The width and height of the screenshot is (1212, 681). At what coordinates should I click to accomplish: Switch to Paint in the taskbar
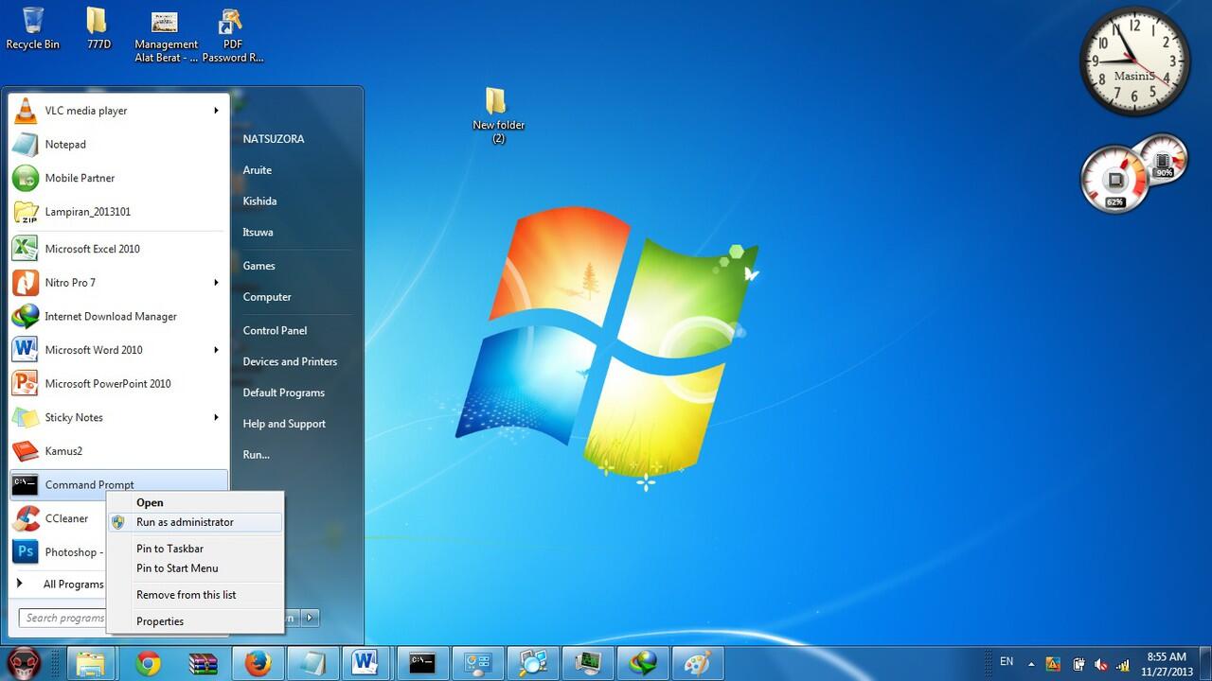pos(697,664)
